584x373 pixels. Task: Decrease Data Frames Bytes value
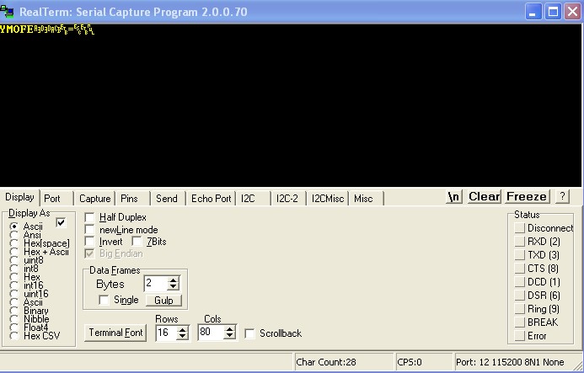(x=174, y=287)
